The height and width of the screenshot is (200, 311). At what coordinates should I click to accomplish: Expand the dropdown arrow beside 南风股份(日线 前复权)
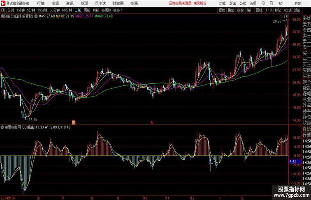click(36, 16)
